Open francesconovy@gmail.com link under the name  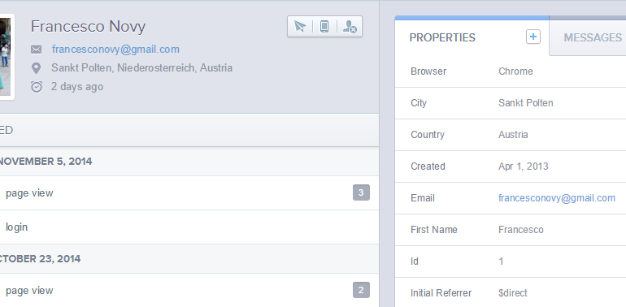pos(115,50)
